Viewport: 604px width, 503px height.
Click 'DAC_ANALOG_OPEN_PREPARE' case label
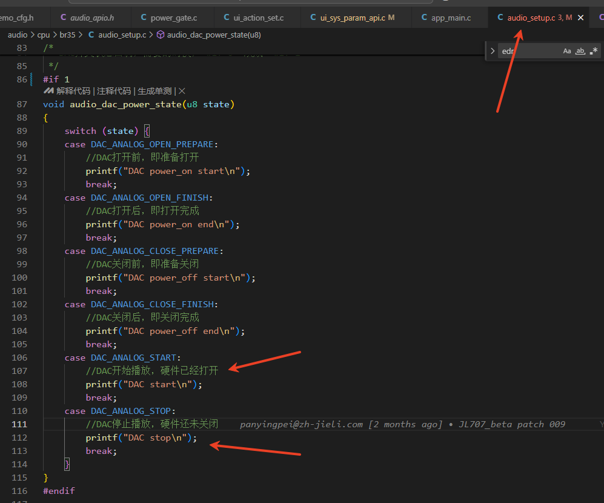tap(152, 145)
